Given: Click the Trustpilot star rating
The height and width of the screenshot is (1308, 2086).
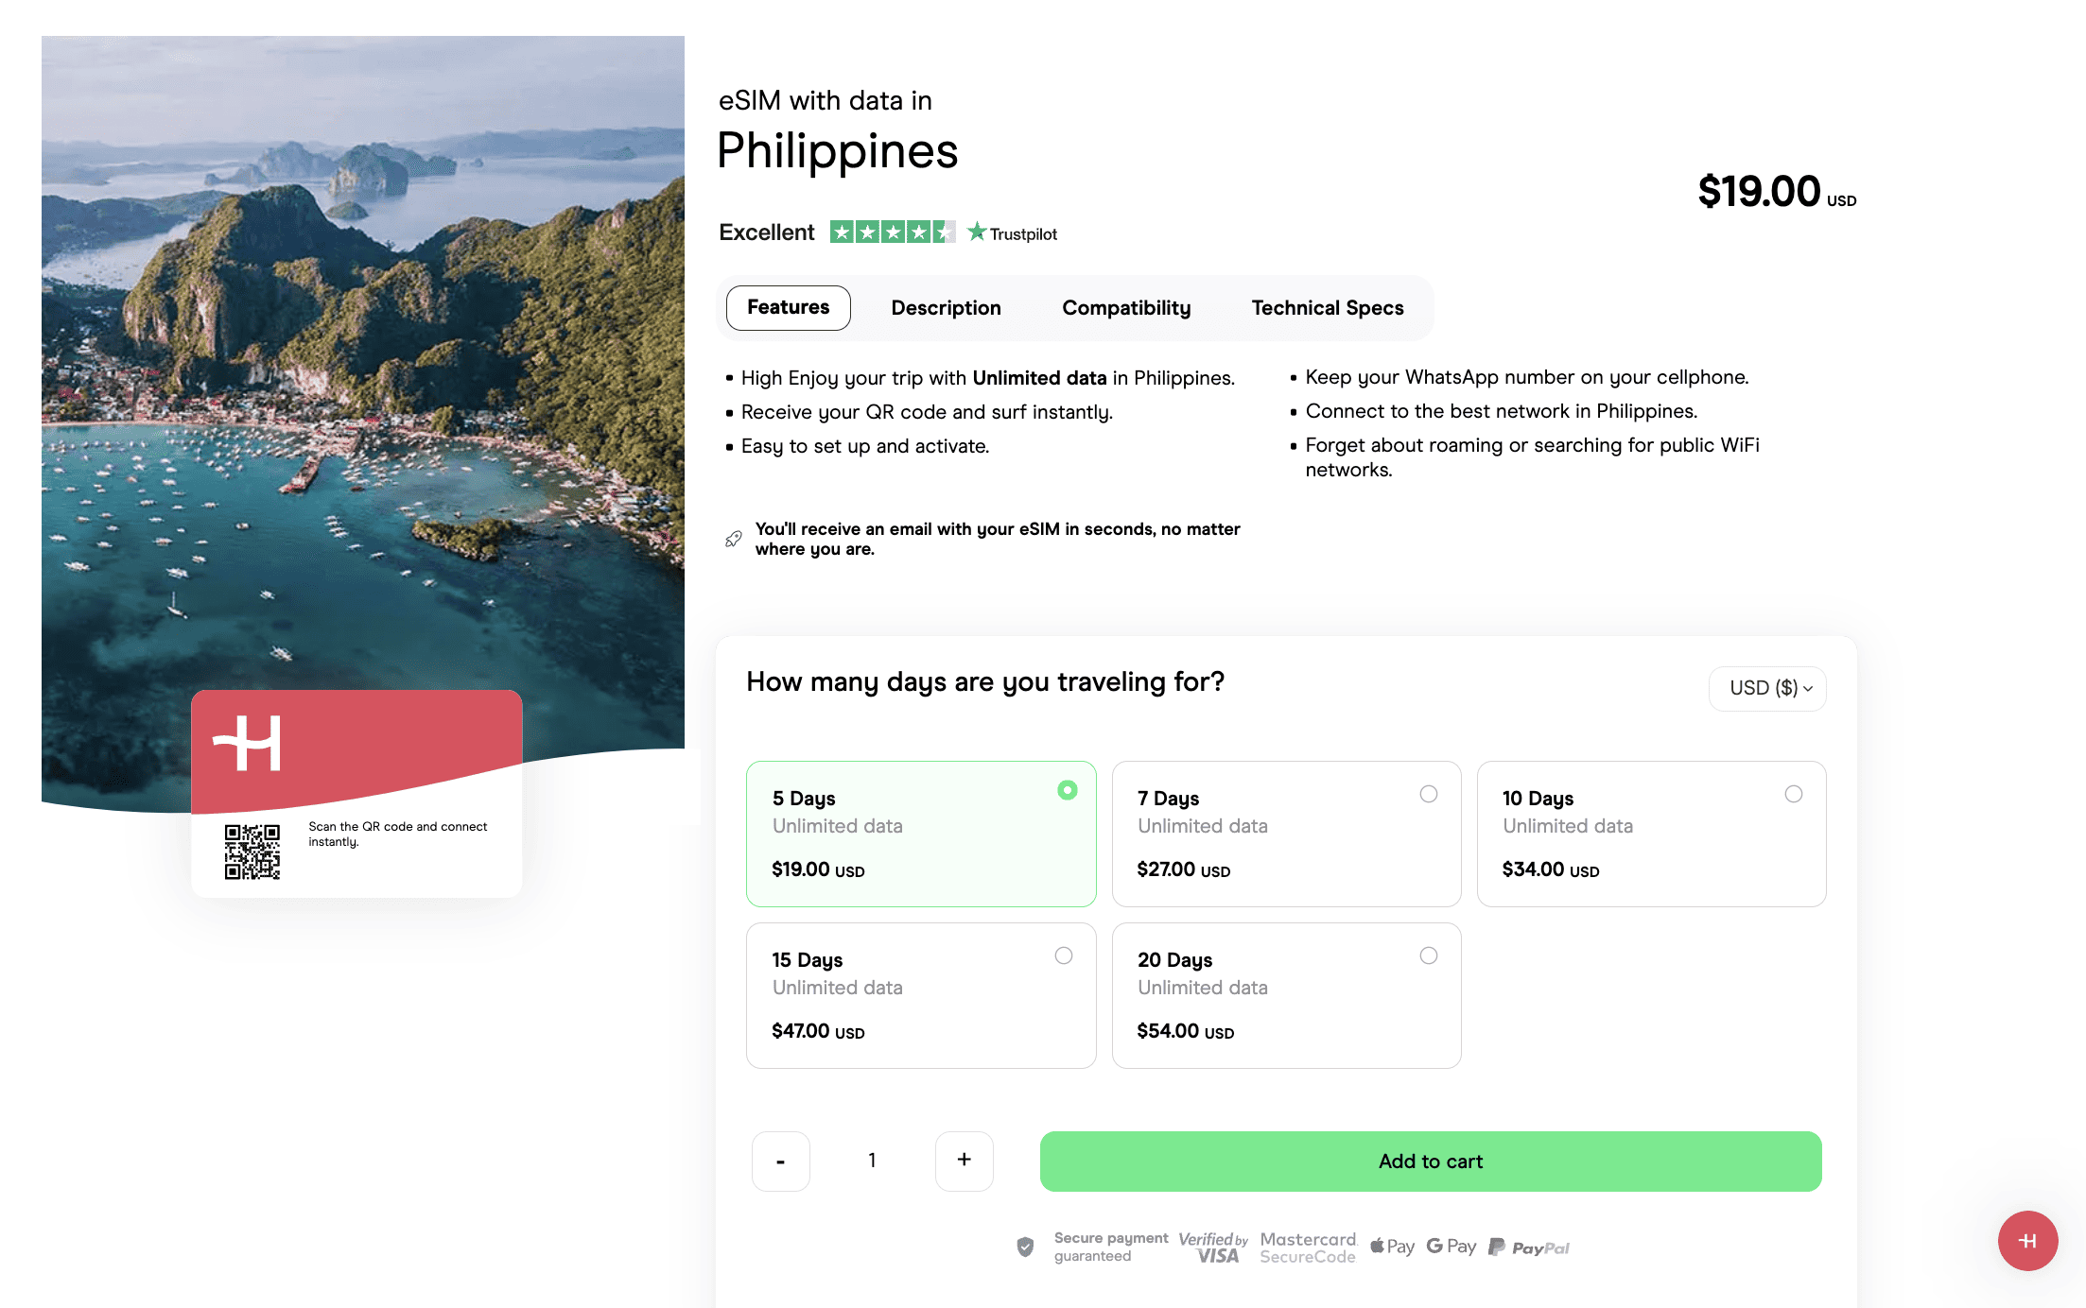Looking at the screenshot, I should (892, 232).
